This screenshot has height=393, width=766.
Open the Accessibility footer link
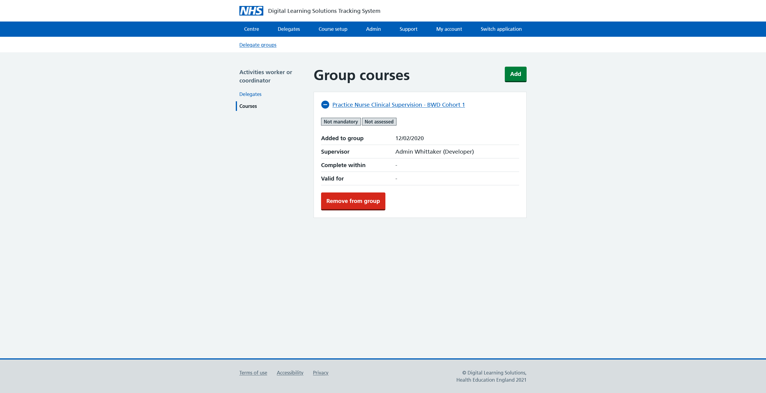[x=290, y=373]
